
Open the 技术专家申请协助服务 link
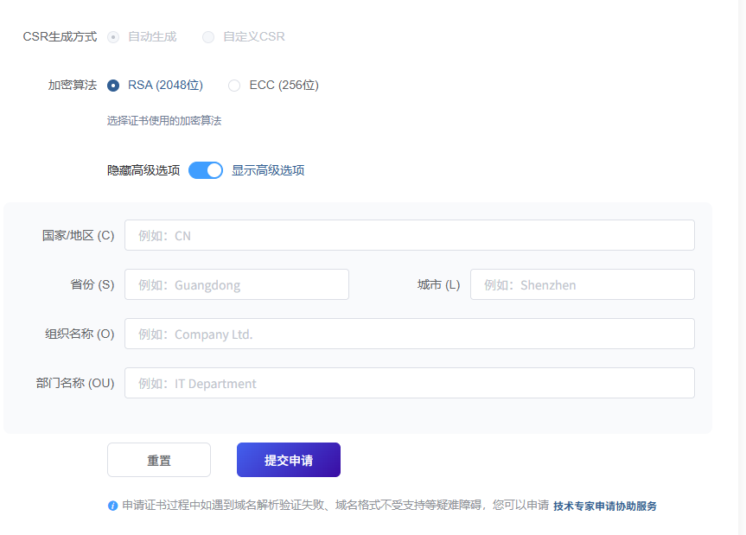(x=605, y=506)
